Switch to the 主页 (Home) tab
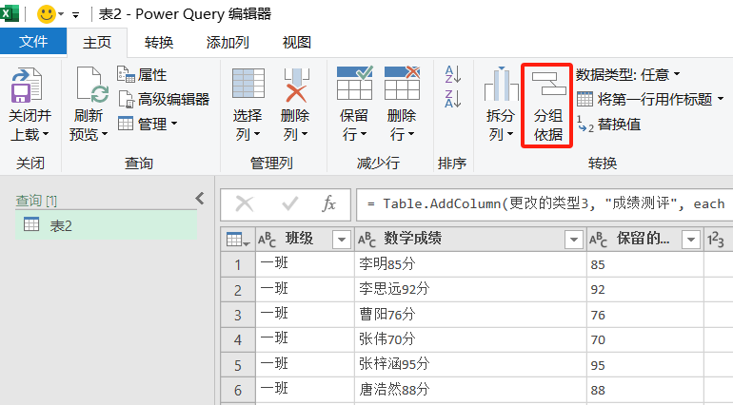The height and width of the screenshot is (405, 733). 97,43
